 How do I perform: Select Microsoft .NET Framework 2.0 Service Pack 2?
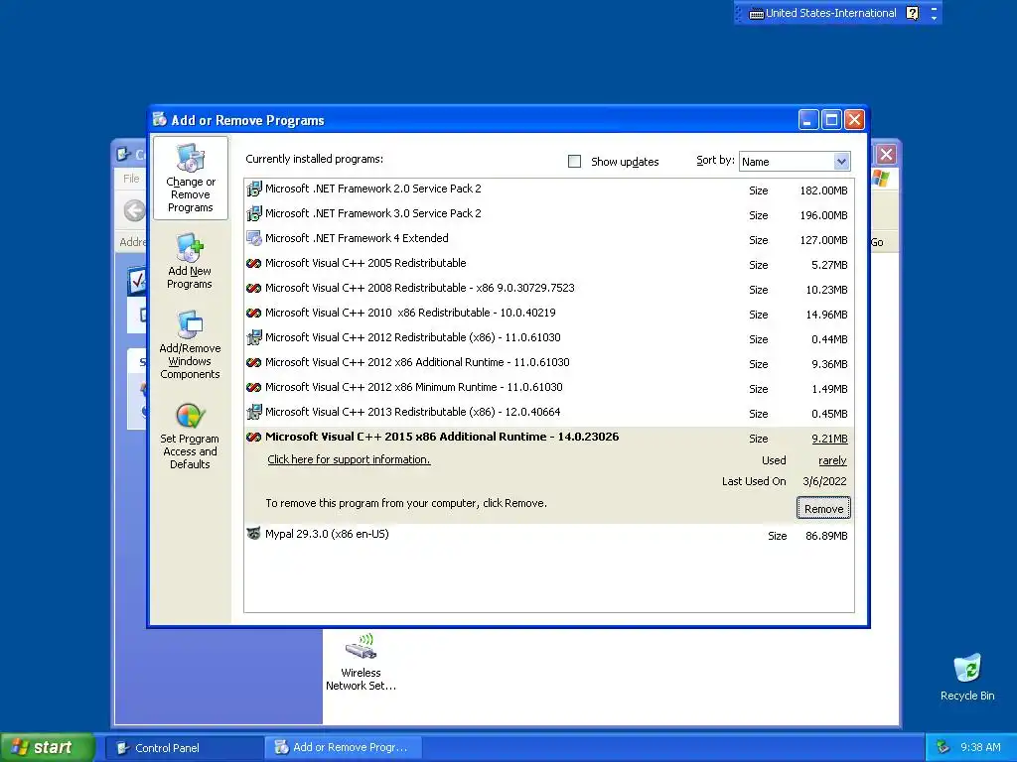click(x=548, y=190)
